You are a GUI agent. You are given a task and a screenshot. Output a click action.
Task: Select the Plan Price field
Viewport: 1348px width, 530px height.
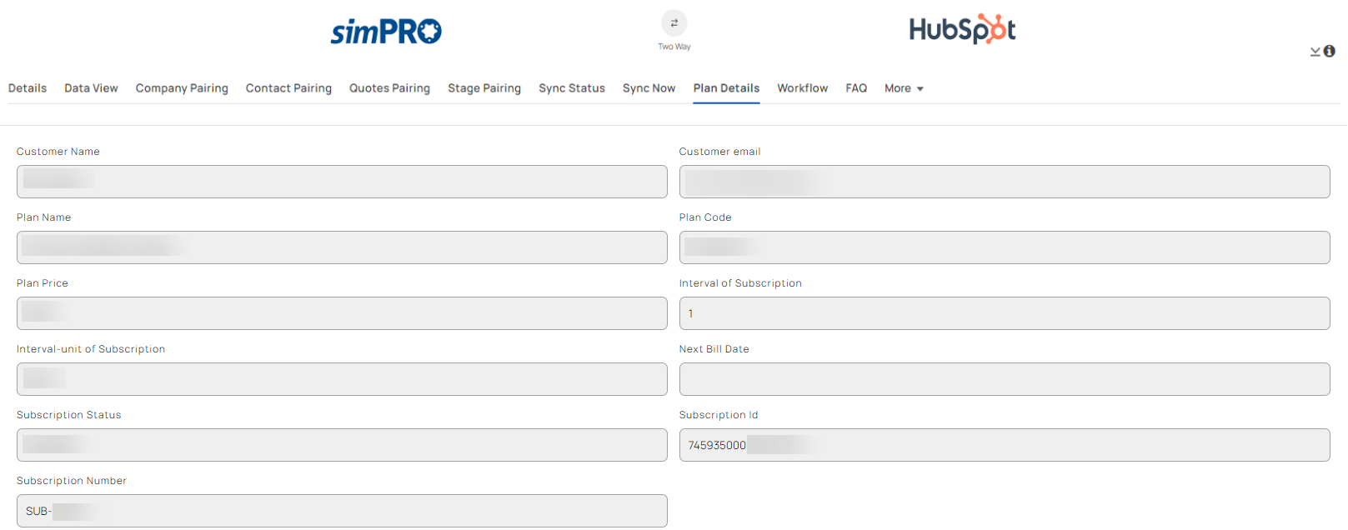[x=342, y=313]
